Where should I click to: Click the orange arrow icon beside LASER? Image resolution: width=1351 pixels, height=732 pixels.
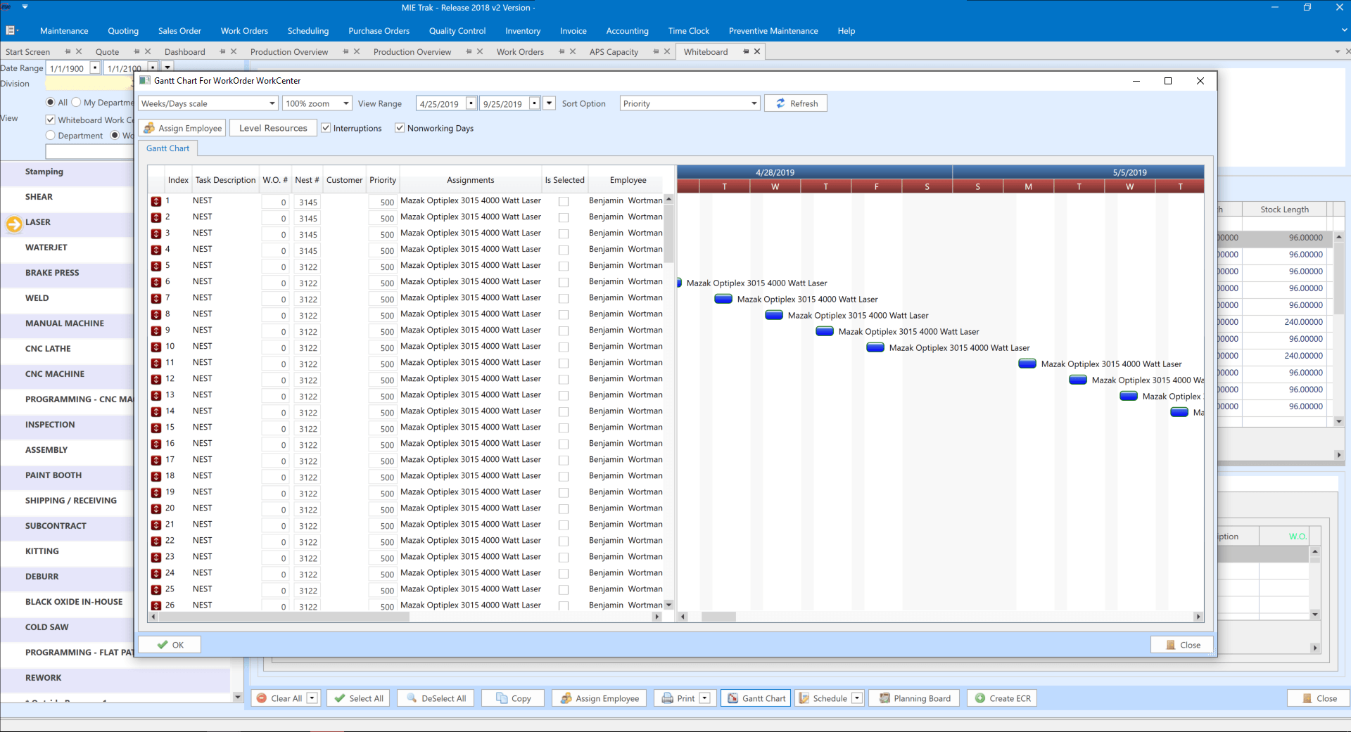pos(14,224)
